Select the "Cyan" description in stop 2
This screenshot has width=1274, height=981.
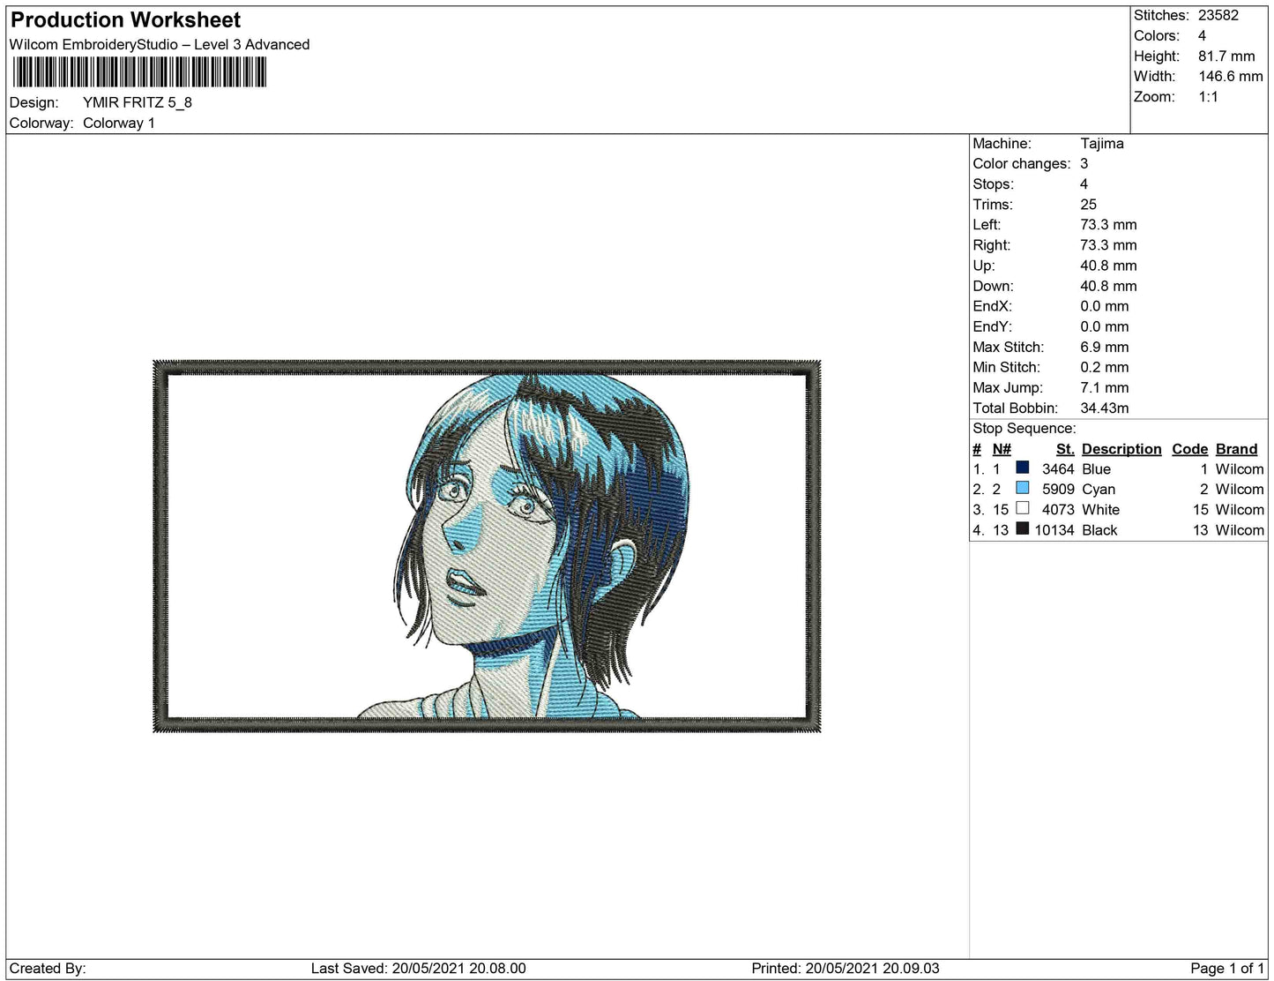point(1099,489)
